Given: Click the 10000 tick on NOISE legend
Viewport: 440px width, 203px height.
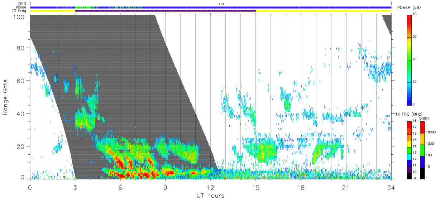Looking at the screenshot, I should pos(431,132).
